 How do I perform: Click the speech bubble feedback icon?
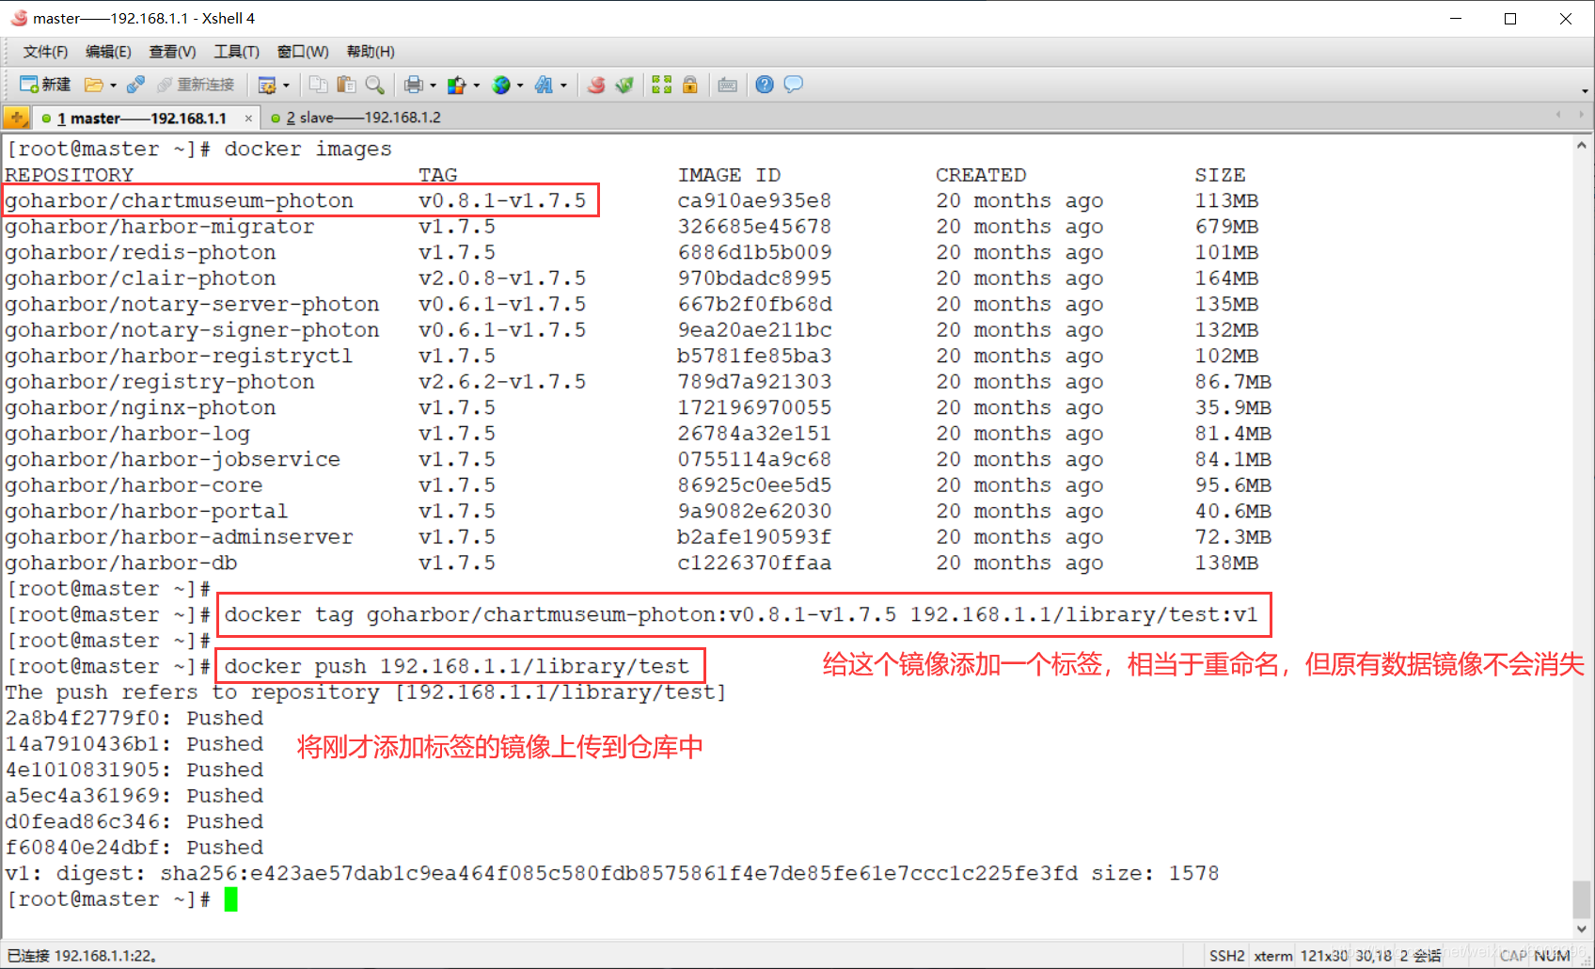point(793,85)
